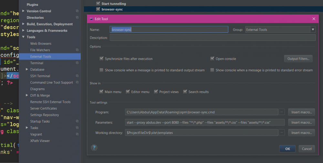The width and height of the screenshot is (323, 163).
Task: Disable Editor menu in Show in
Action: (128, 92)
